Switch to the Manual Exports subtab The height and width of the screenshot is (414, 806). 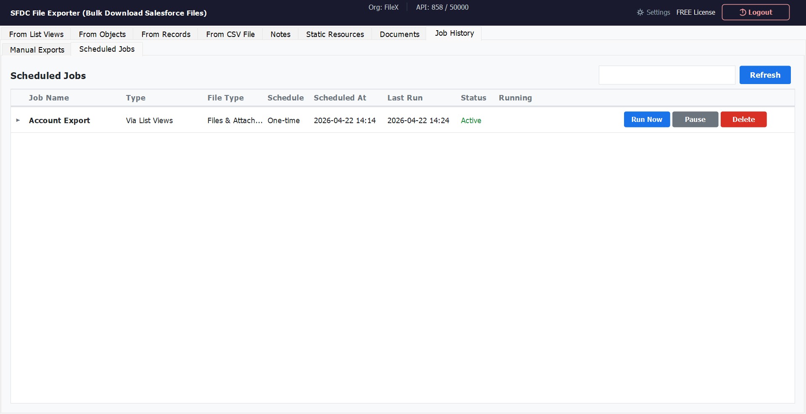pyautogui.click(x=37, y=49)
